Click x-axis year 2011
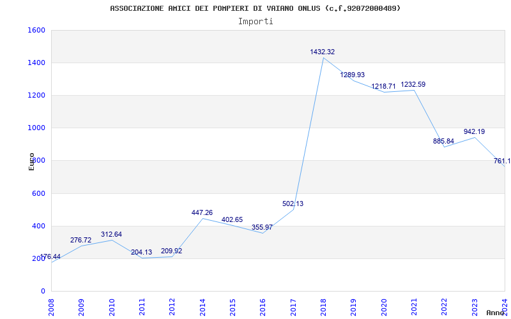Viewport: 511px width, 319px height. [142, 307]
